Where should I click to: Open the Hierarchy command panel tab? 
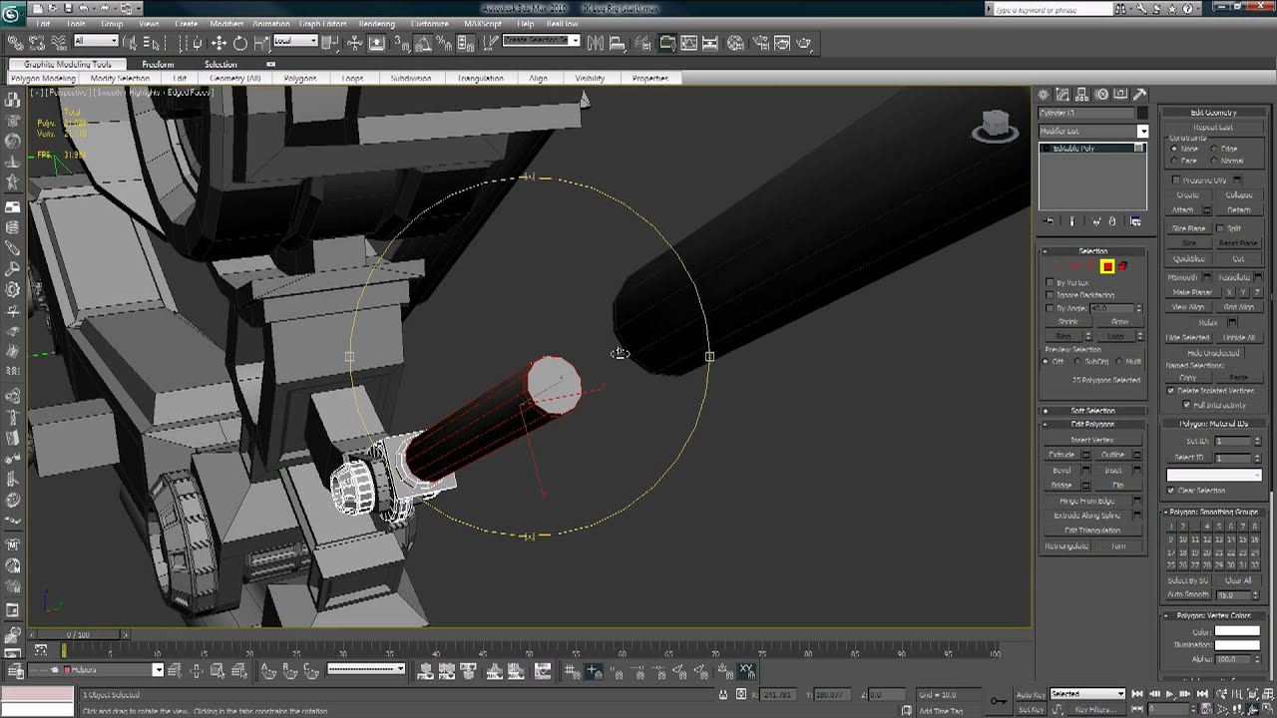tap(1082, 95)
